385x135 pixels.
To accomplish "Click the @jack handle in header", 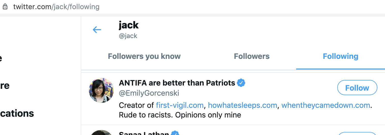I will coord(128,36).
